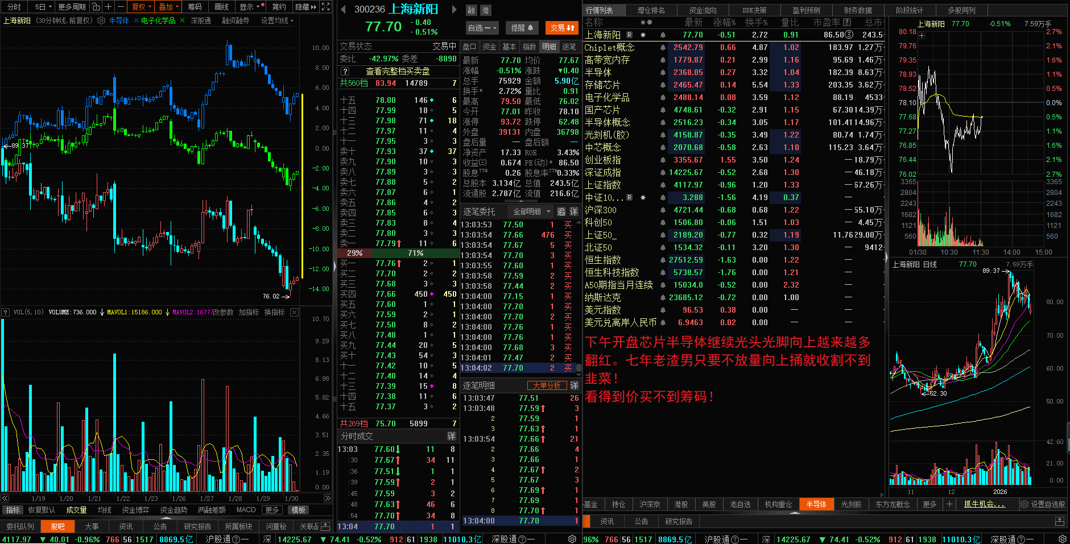The width and height of the screenshot is (1070, 544).
Task: Switch to the 盘口 tab
Action: tap(469, 47)
